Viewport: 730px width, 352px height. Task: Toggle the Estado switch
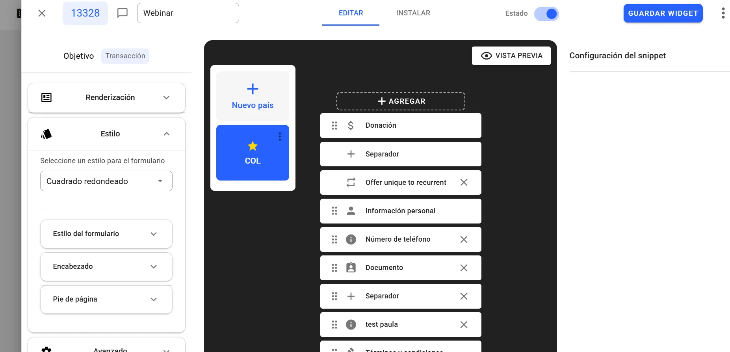click(546, 14)
